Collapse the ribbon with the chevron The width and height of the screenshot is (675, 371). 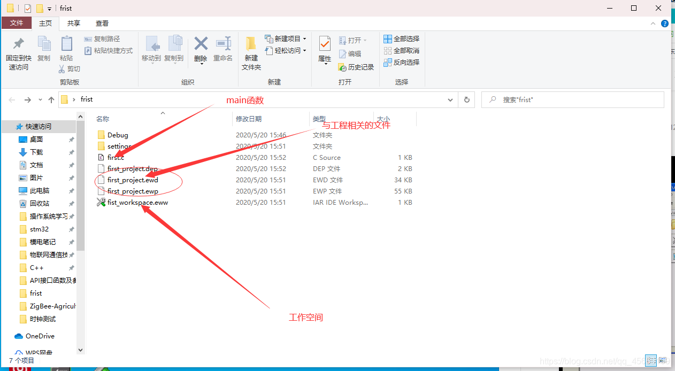(x=653, y=24)
